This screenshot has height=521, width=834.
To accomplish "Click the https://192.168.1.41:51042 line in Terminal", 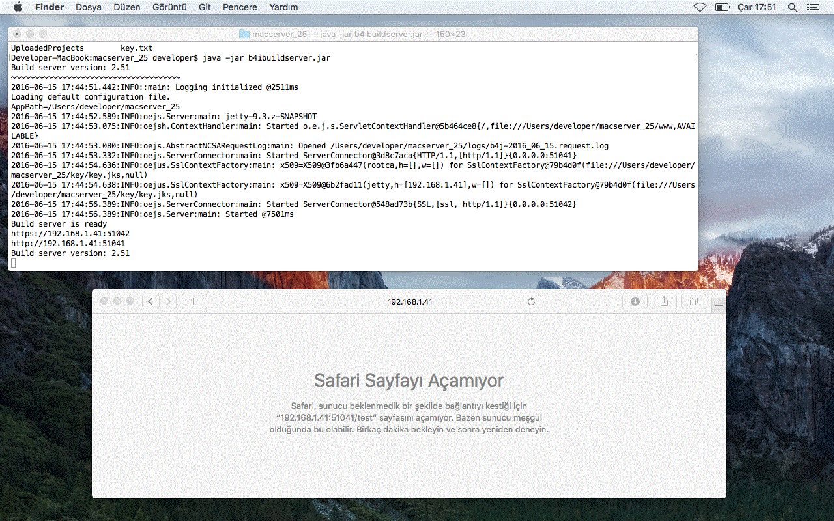I will (x=70, y=233).
